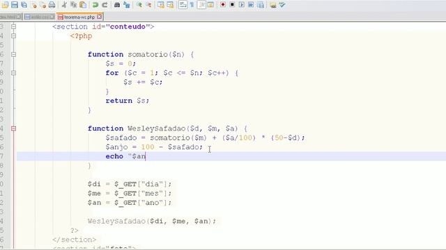Run macro multiple times icon

pyautogui.click(x=251, y=5)
